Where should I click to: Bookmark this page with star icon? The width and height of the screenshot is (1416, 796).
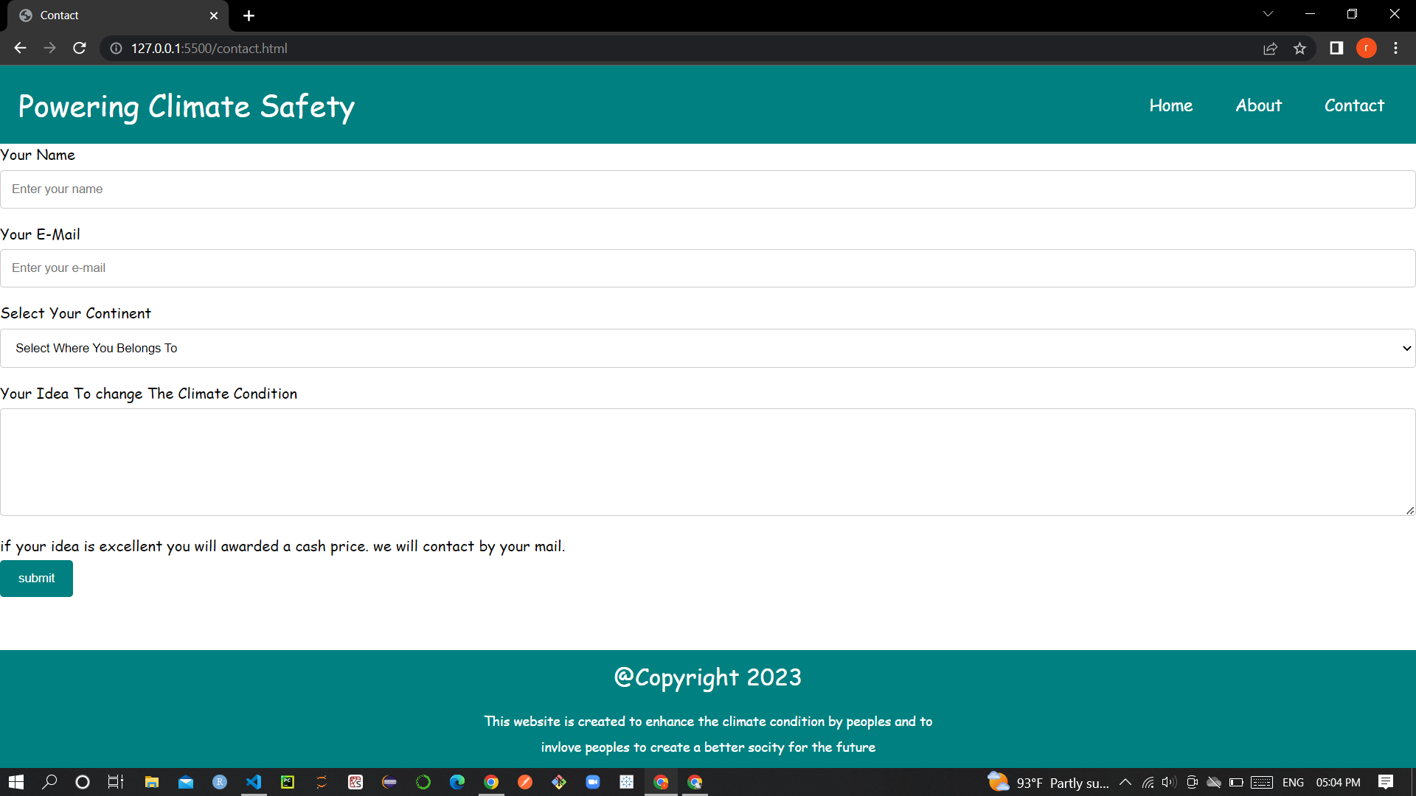[x=1299, y=48]
